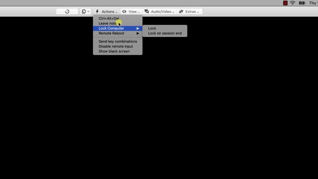Open the file transfer document icon
Screen dimensions: 318x179
pyautogui.click(x=83, y=11)
